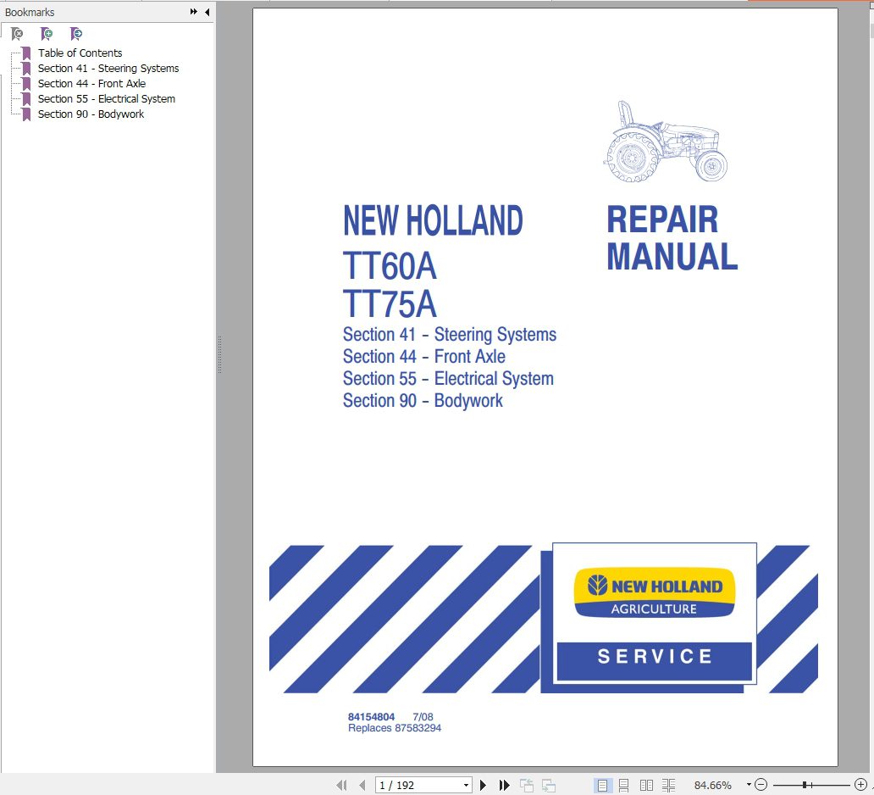Jump to the last page
Viewport: 874px width, 795px height.
(505, 785)
